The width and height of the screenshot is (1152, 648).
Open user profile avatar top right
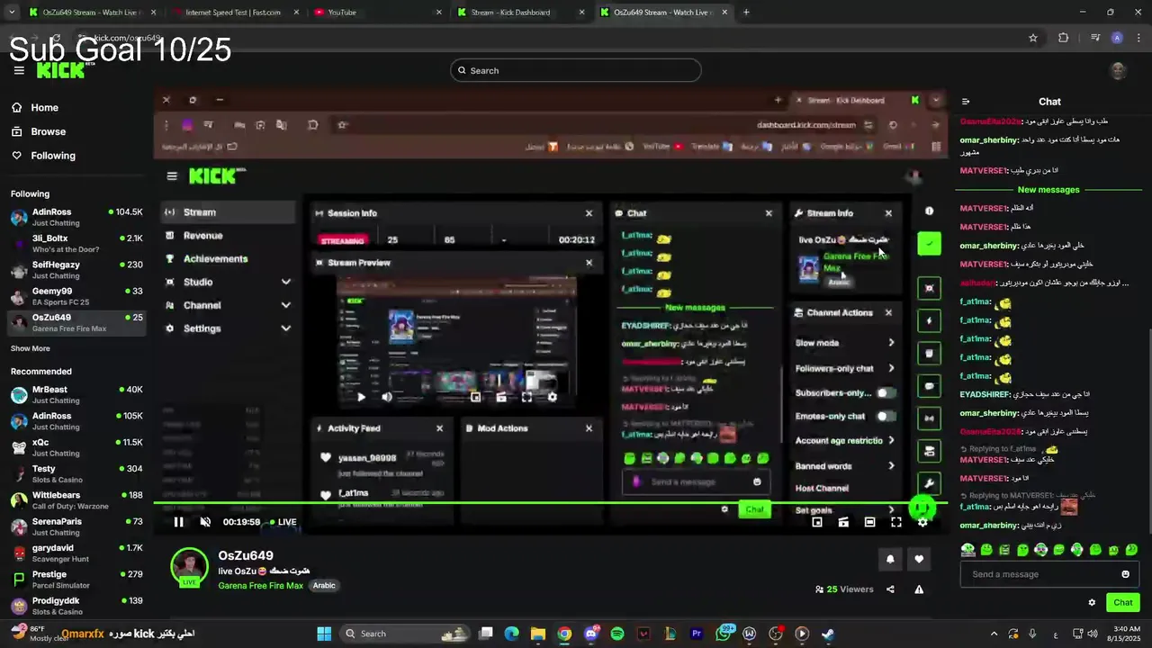point(1119,71)
